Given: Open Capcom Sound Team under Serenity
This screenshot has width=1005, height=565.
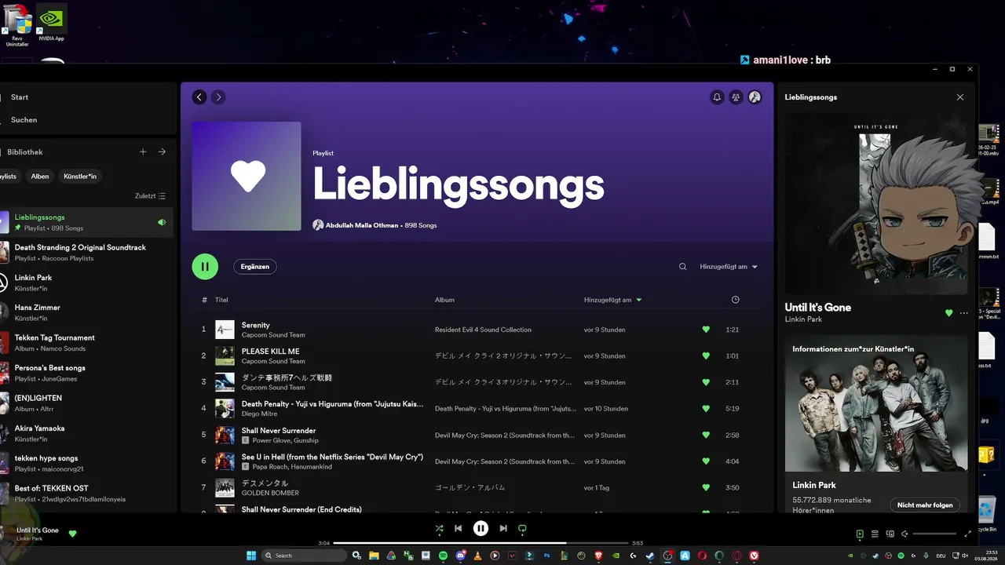Looking at the screenshot, I should coord(273,335).
